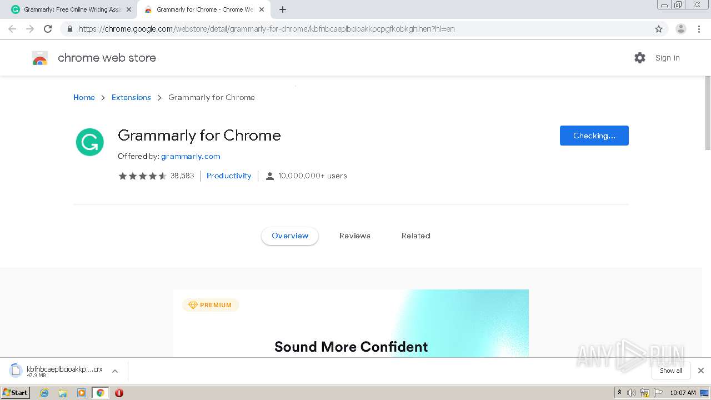Bookmark this page with the star icon

click(x=659, y=29)
